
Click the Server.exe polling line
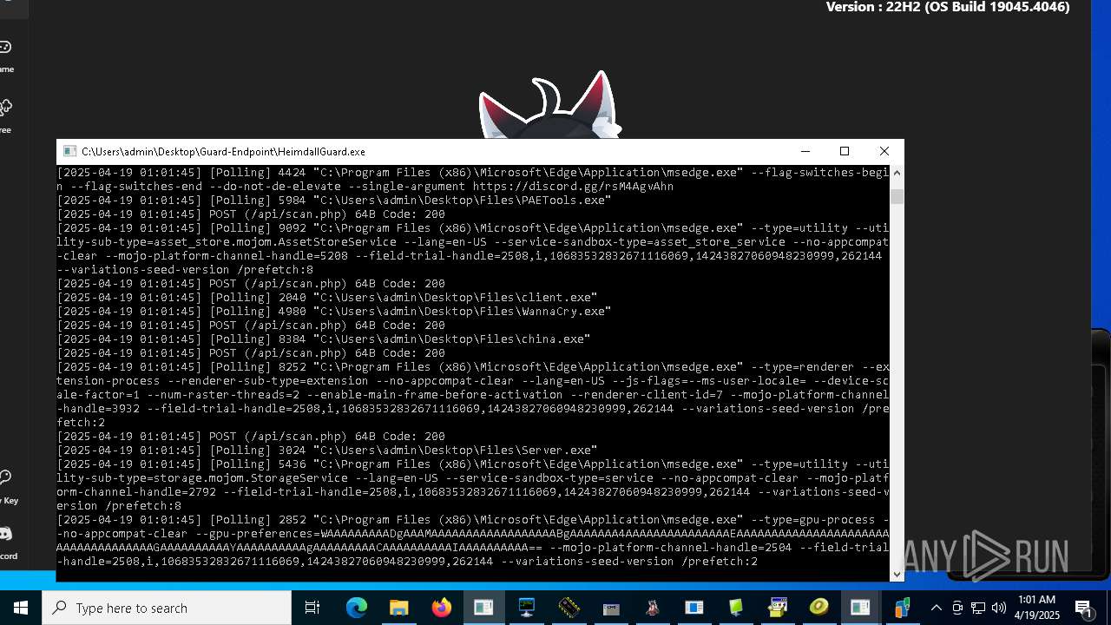tap(328, 451)
